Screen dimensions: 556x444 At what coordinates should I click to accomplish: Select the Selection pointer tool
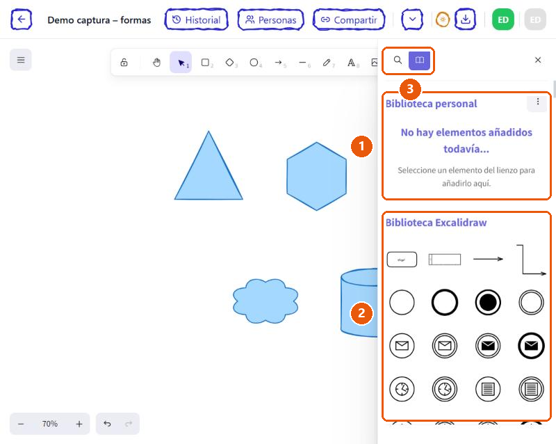click(x=181, y=63)
